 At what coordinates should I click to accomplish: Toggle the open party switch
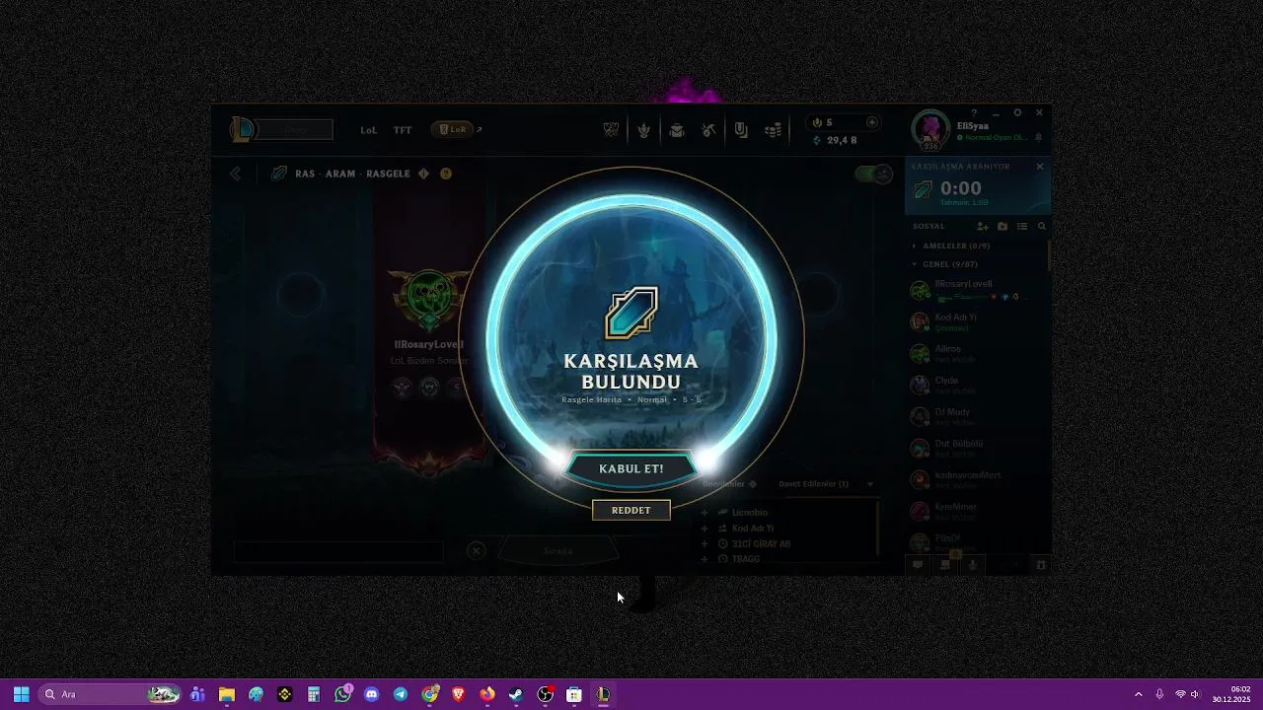click(873, 174)
